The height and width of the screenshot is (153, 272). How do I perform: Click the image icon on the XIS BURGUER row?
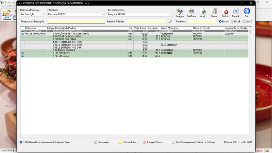click(x=22, y=53)
